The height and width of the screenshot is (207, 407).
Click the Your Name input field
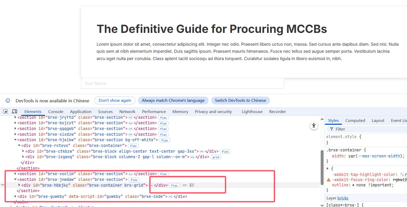(183, 83)
